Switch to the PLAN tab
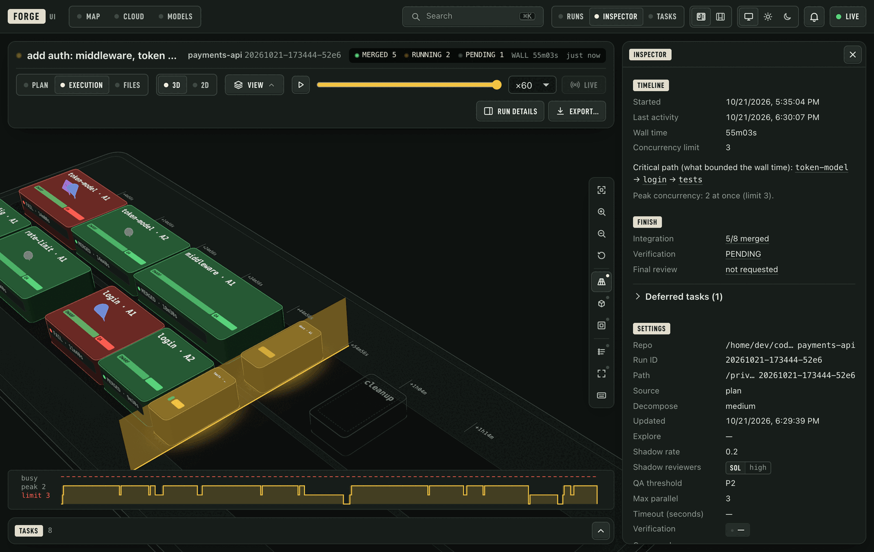The height and width of the screenshot is (552, 874). (x=36, y=85)
